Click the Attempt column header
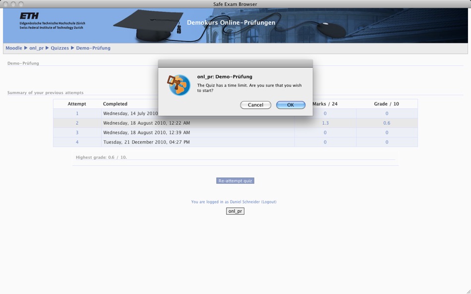This screenshot has height=294, width=471. pyautogui.click(x=77, y=104)
